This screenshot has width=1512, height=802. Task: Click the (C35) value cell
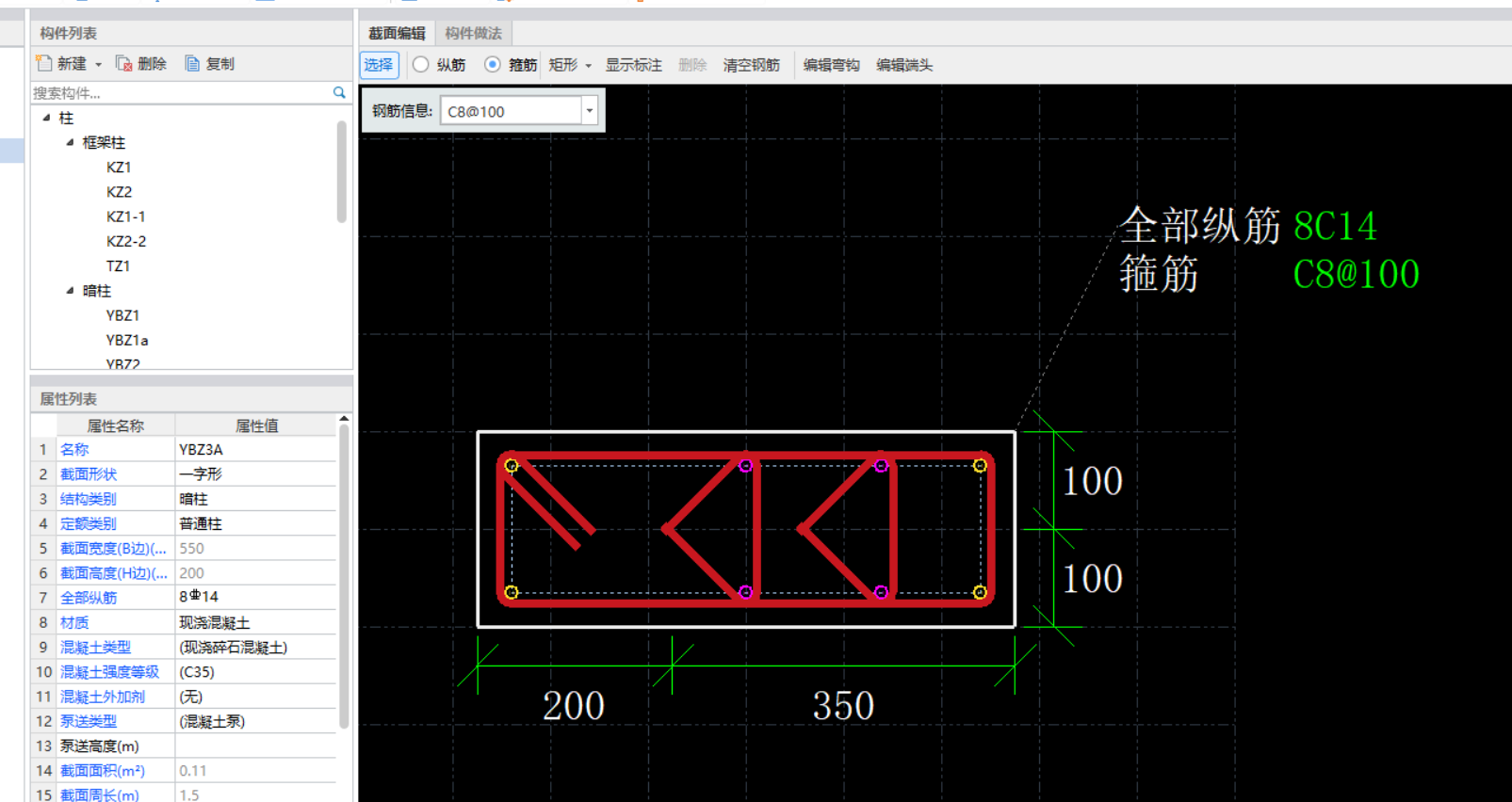point(255,671)
